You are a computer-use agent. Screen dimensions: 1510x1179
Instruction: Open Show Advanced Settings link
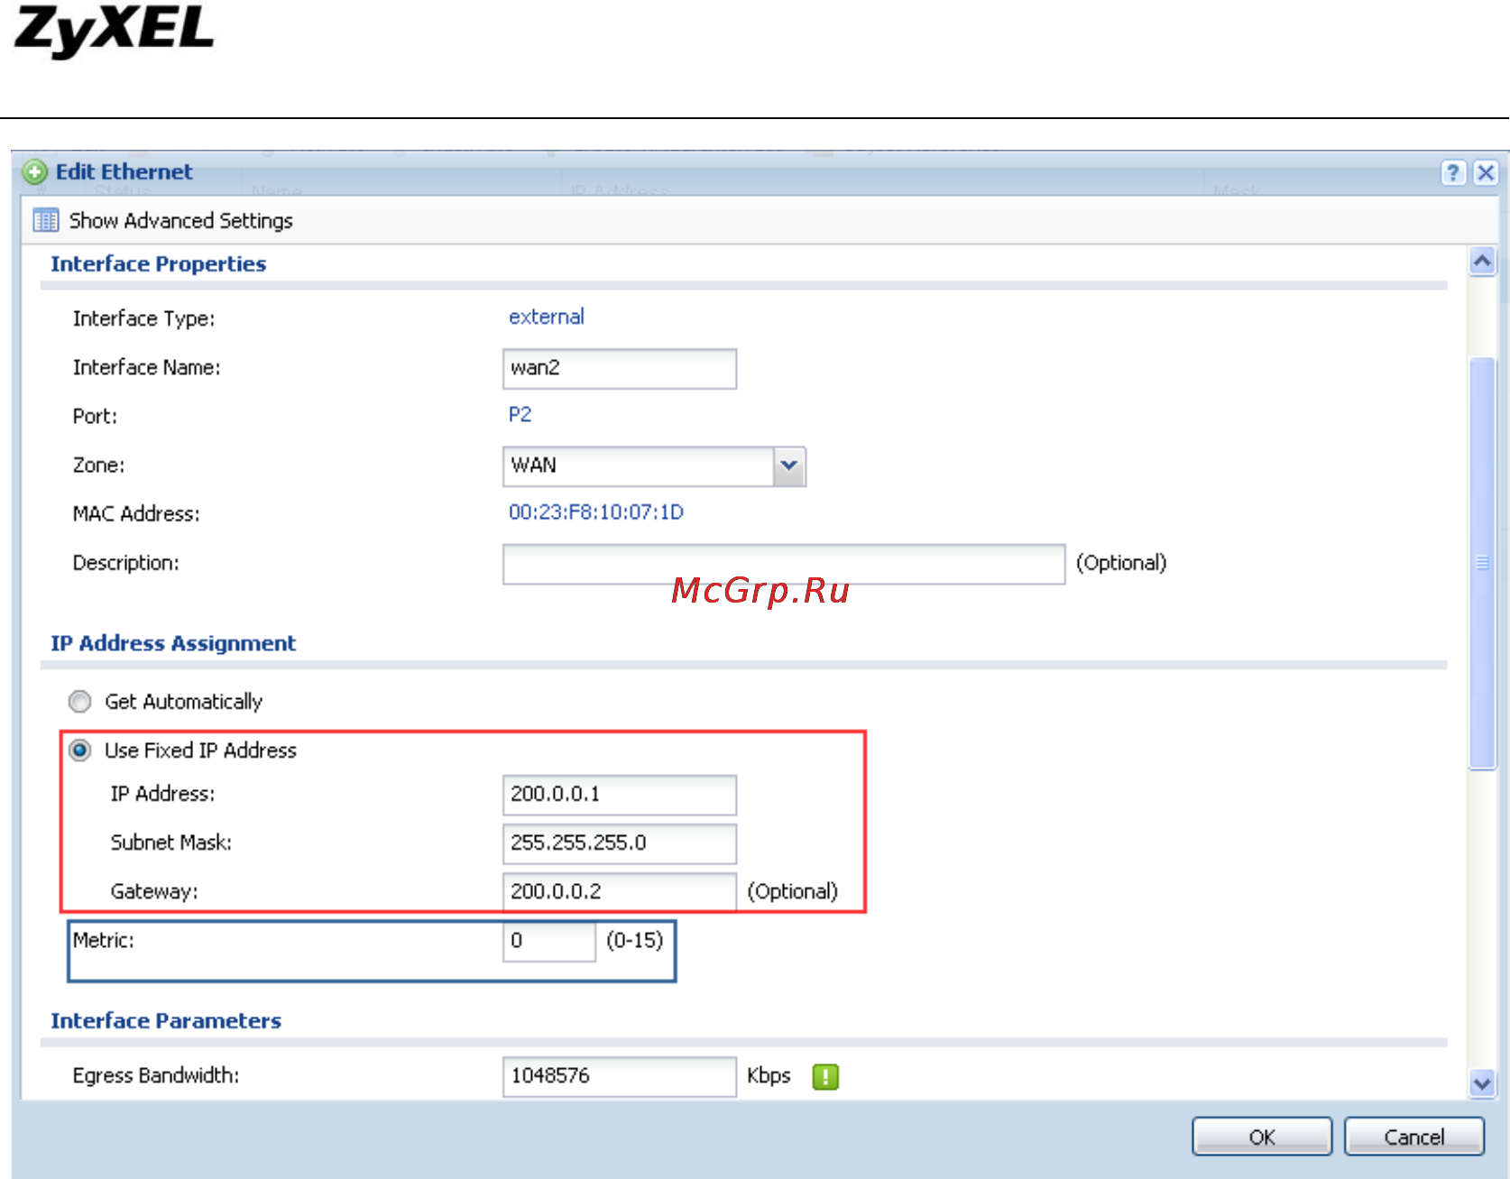(x=180, y=220)
